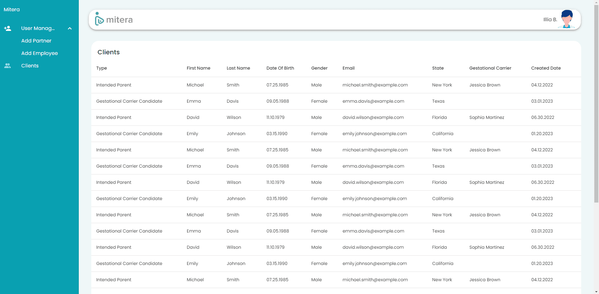
Task: Open the Add Partner menu item
Action: (x=36, y=41)
